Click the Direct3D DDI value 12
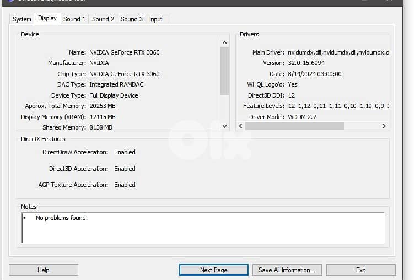Screen dimensions: 420x280 pyautogui.click(x=292, y=95)
